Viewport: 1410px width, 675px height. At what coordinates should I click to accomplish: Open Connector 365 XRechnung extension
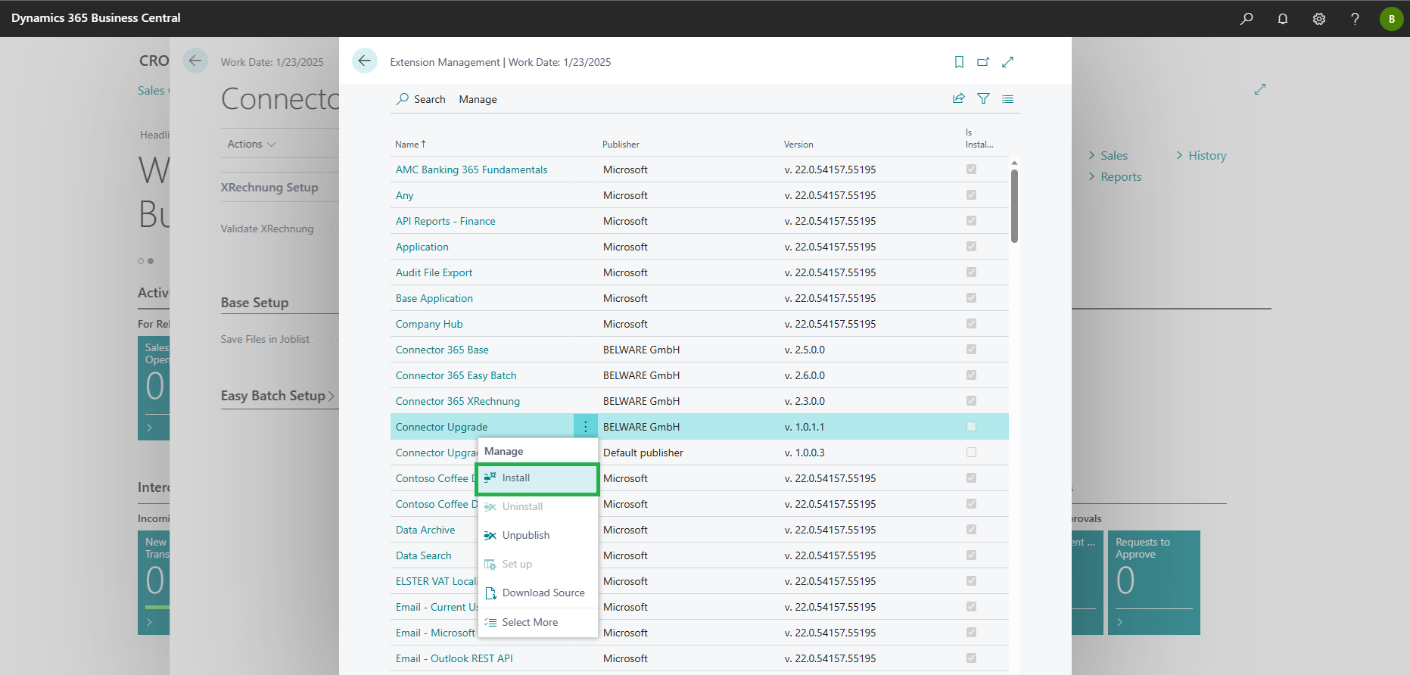(x=458, y=402)
